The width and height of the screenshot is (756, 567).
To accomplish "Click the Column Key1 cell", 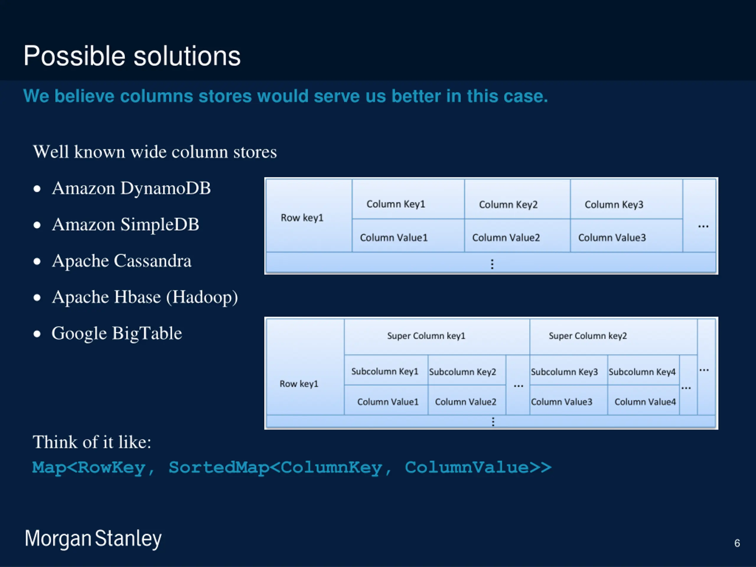I will (x=396, y=204).
